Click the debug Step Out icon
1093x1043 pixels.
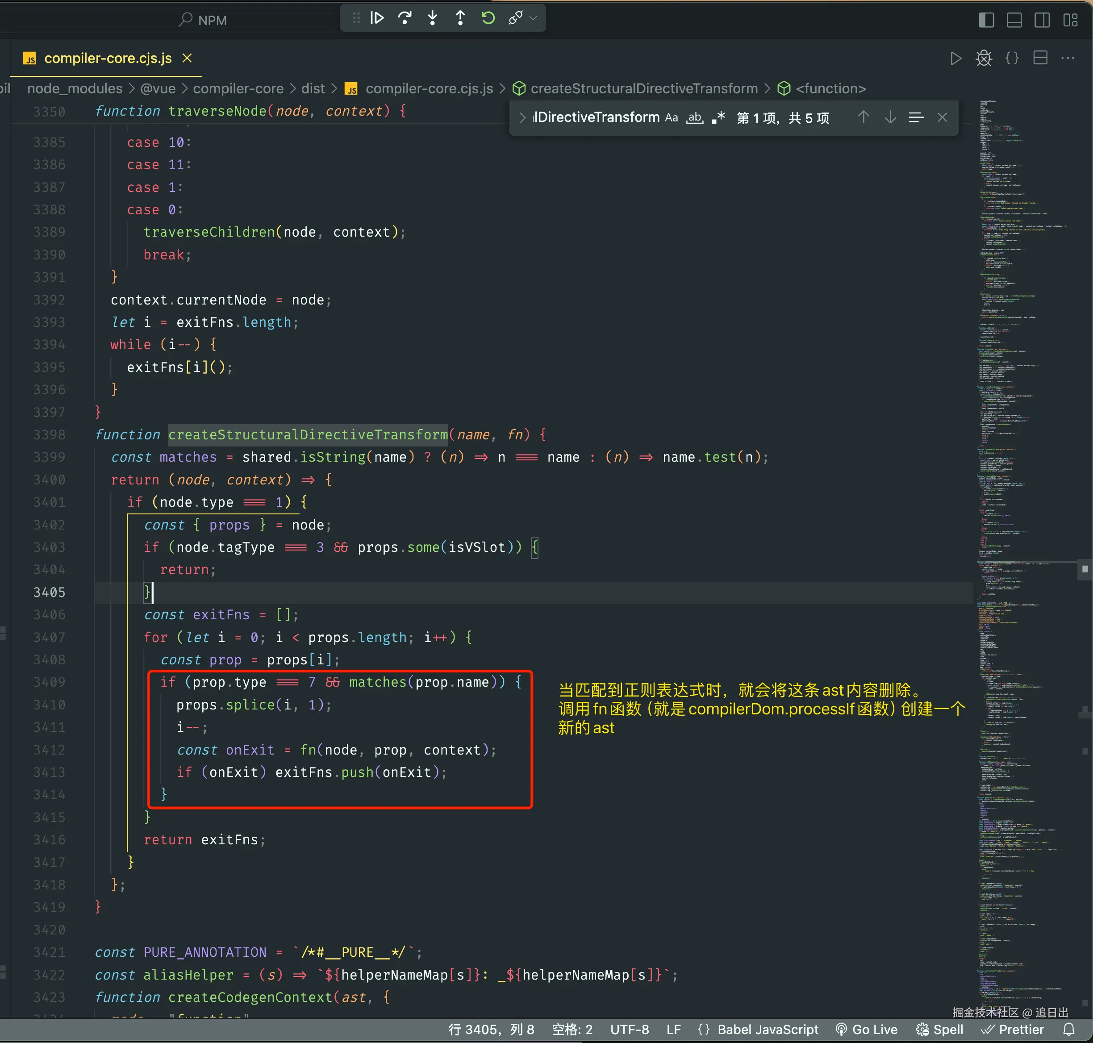[460, 18]
